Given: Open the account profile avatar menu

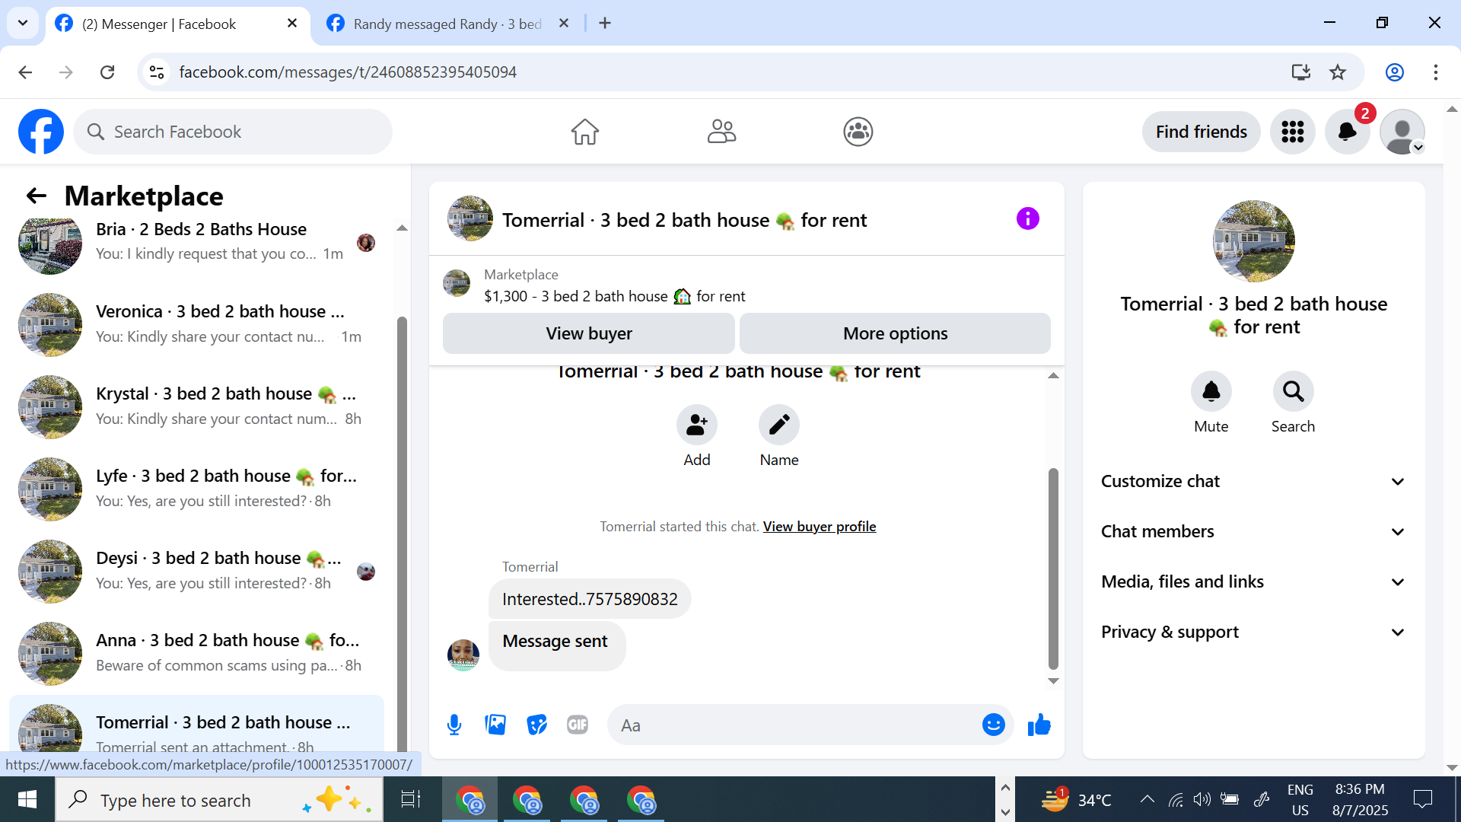Looking at the screenshot, I should 1402,132.
